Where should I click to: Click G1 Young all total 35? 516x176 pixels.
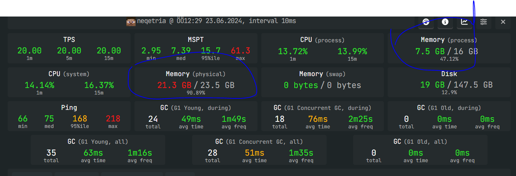pyautogui.click(x=51, y=153)
